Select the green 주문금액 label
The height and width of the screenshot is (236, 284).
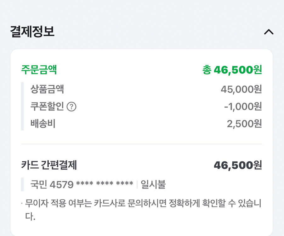tap(39, 69)
